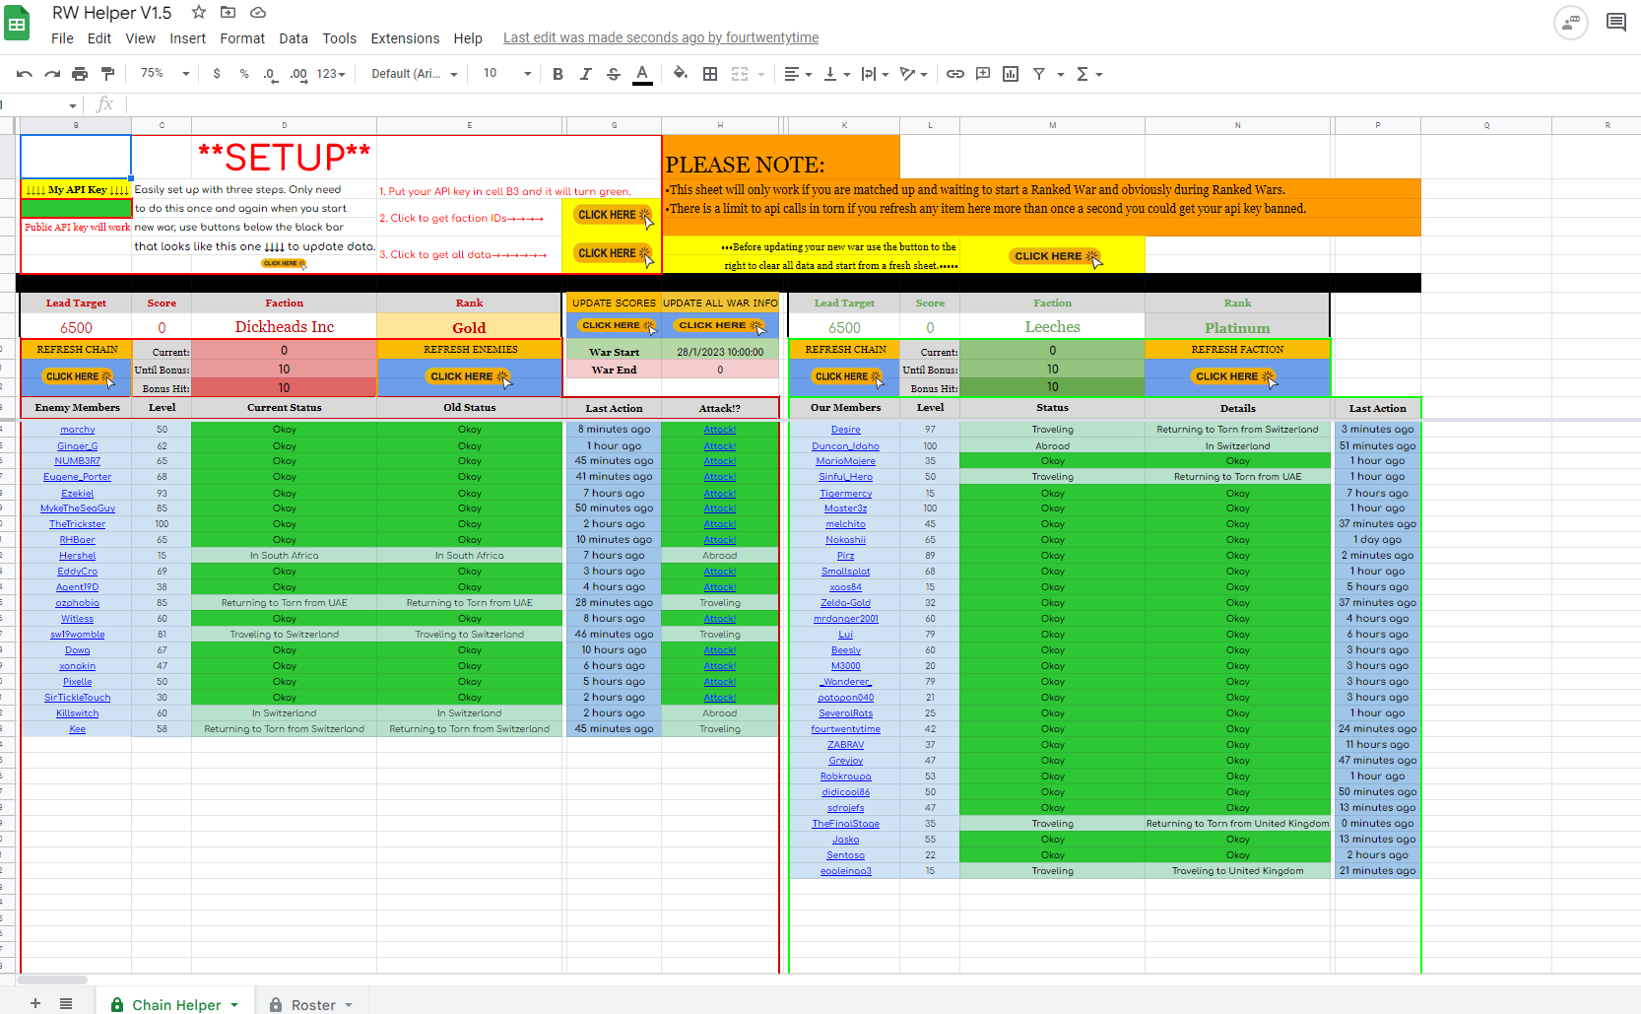Click the Undo icon in toolbar
This screenshot has width=1641, height=1014.
tap(25, 74)
